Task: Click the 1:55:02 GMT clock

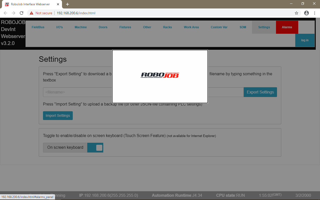Action: 270,195
